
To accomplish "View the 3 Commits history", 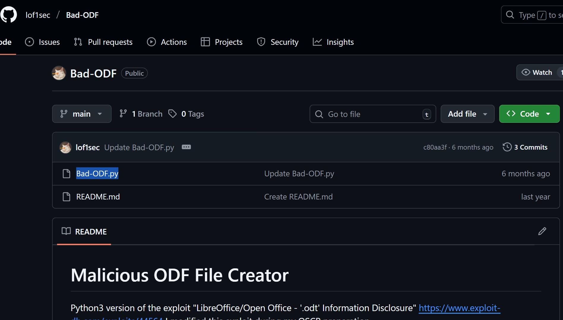I will tap(525, 147).
